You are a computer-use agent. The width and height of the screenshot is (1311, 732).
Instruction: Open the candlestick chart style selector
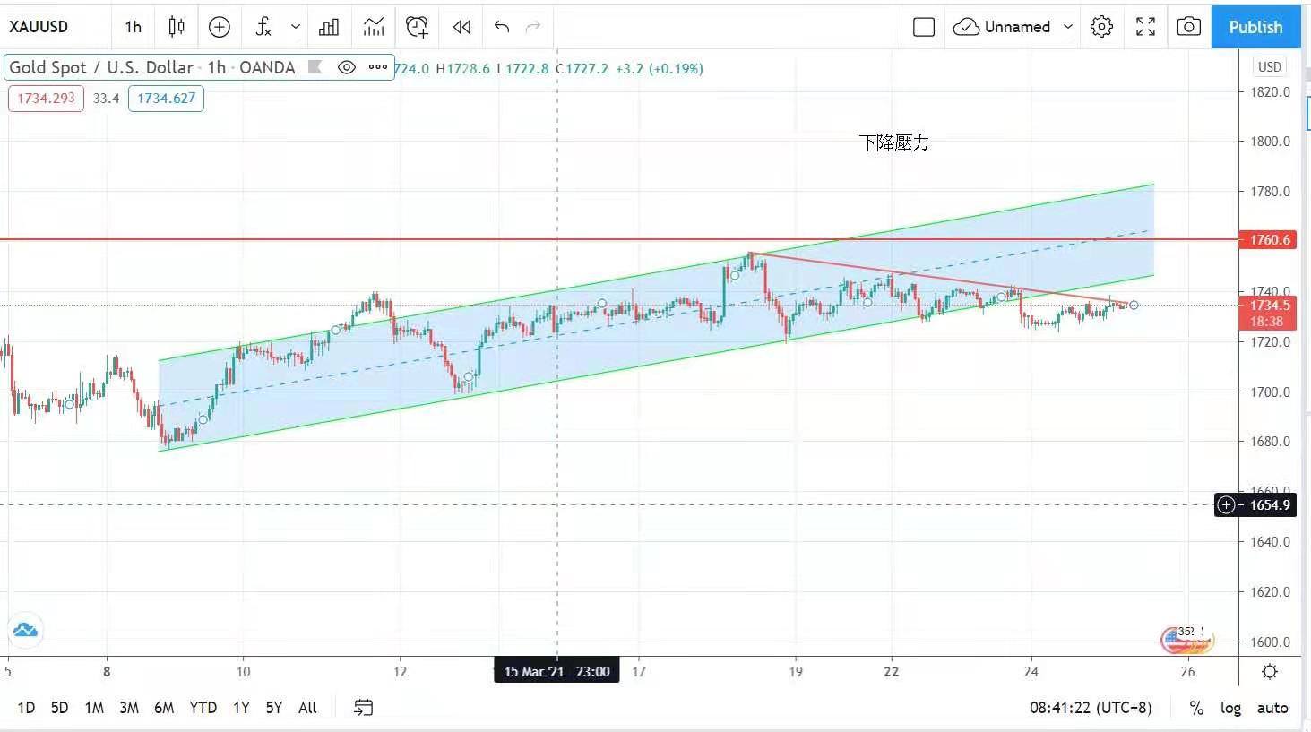click(x=177, y=27)
